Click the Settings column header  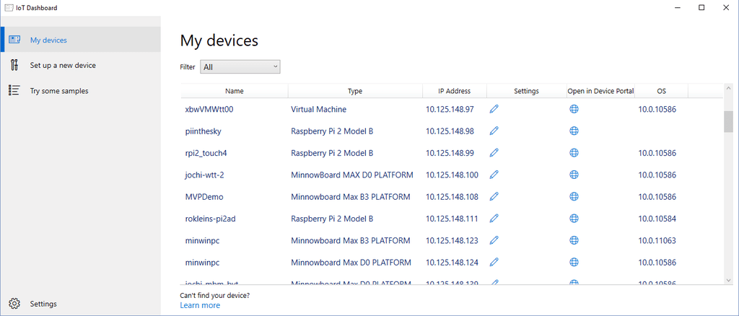click(x=526, y=92)
